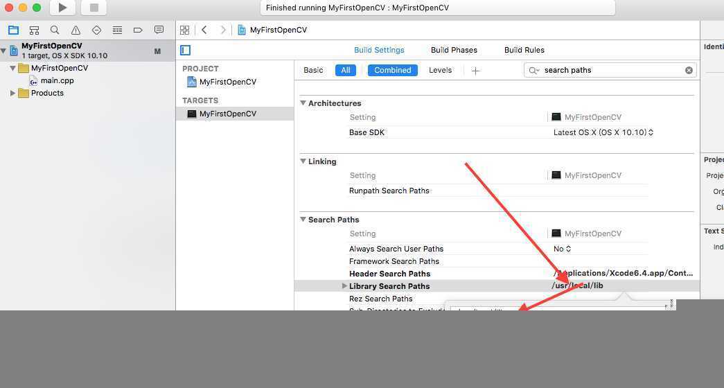The image size is (724, 388).
Task: Show Basic build settings
Action: click(x=313, y=70)
